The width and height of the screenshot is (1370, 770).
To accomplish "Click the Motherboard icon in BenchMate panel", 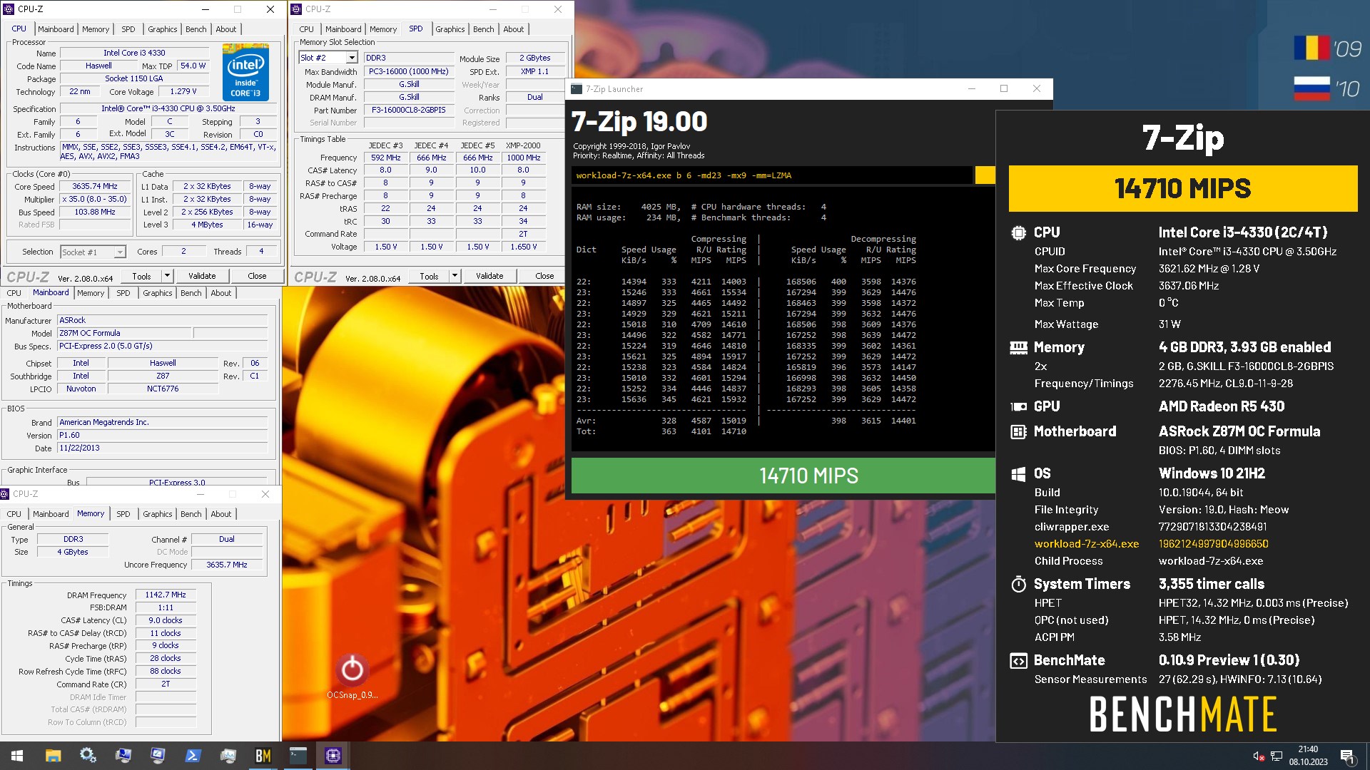I will coord(1018,431).
